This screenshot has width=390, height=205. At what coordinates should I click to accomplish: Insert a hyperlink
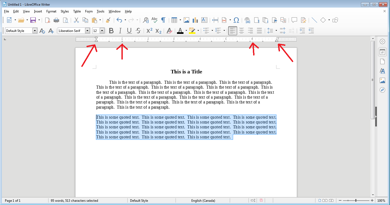pos(247,20)
